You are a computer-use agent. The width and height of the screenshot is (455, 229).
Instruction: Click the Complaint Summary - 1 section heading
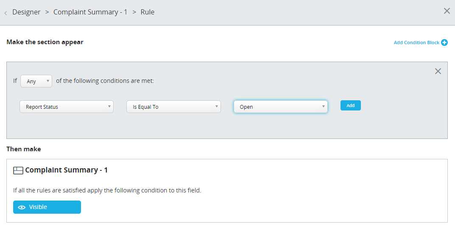(x=67, y=170)
